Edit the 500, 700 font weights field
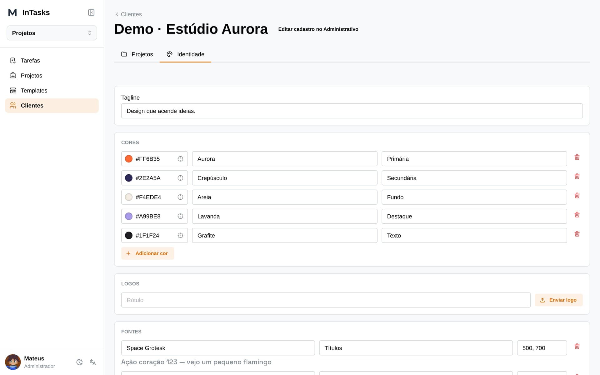 tap(542, 348)
